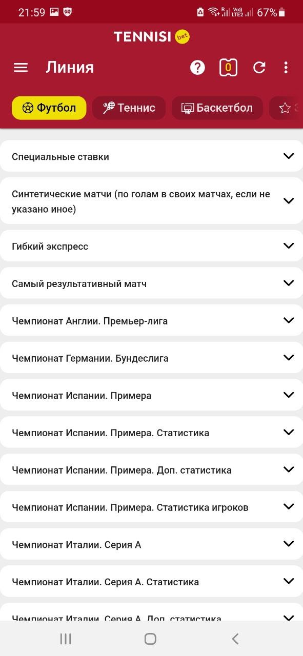Toggle the Теннис sport filter
Viewport: 303px width, 656px height.
(128, 108)
